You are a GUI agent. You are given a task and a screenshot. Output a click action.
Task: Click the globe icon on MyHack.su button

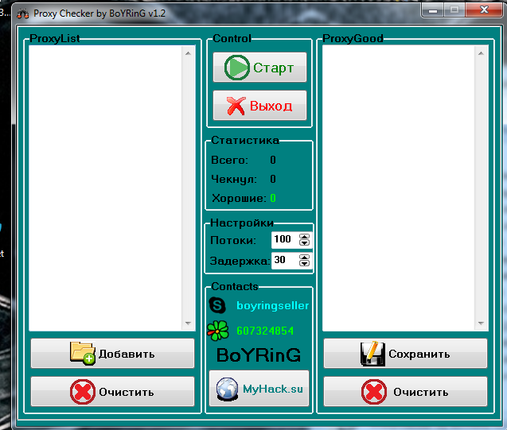tap(228, 389)
